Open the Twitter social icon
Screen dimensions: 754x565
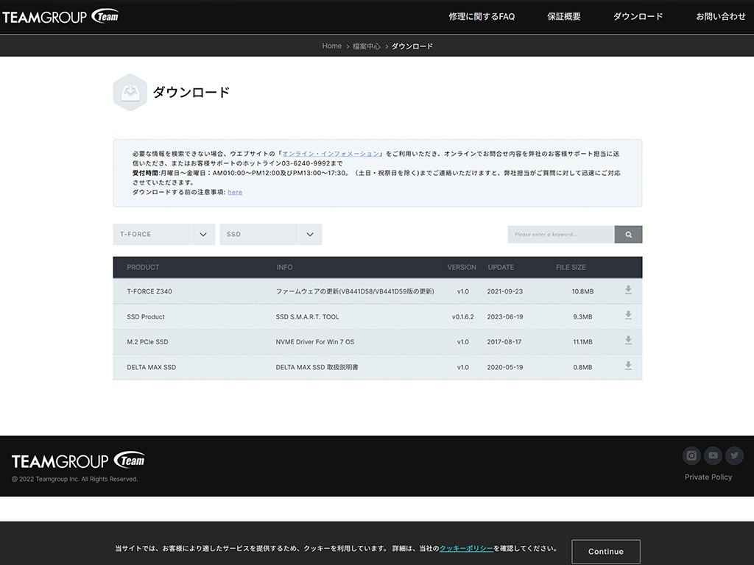click(x=734, y=455)
